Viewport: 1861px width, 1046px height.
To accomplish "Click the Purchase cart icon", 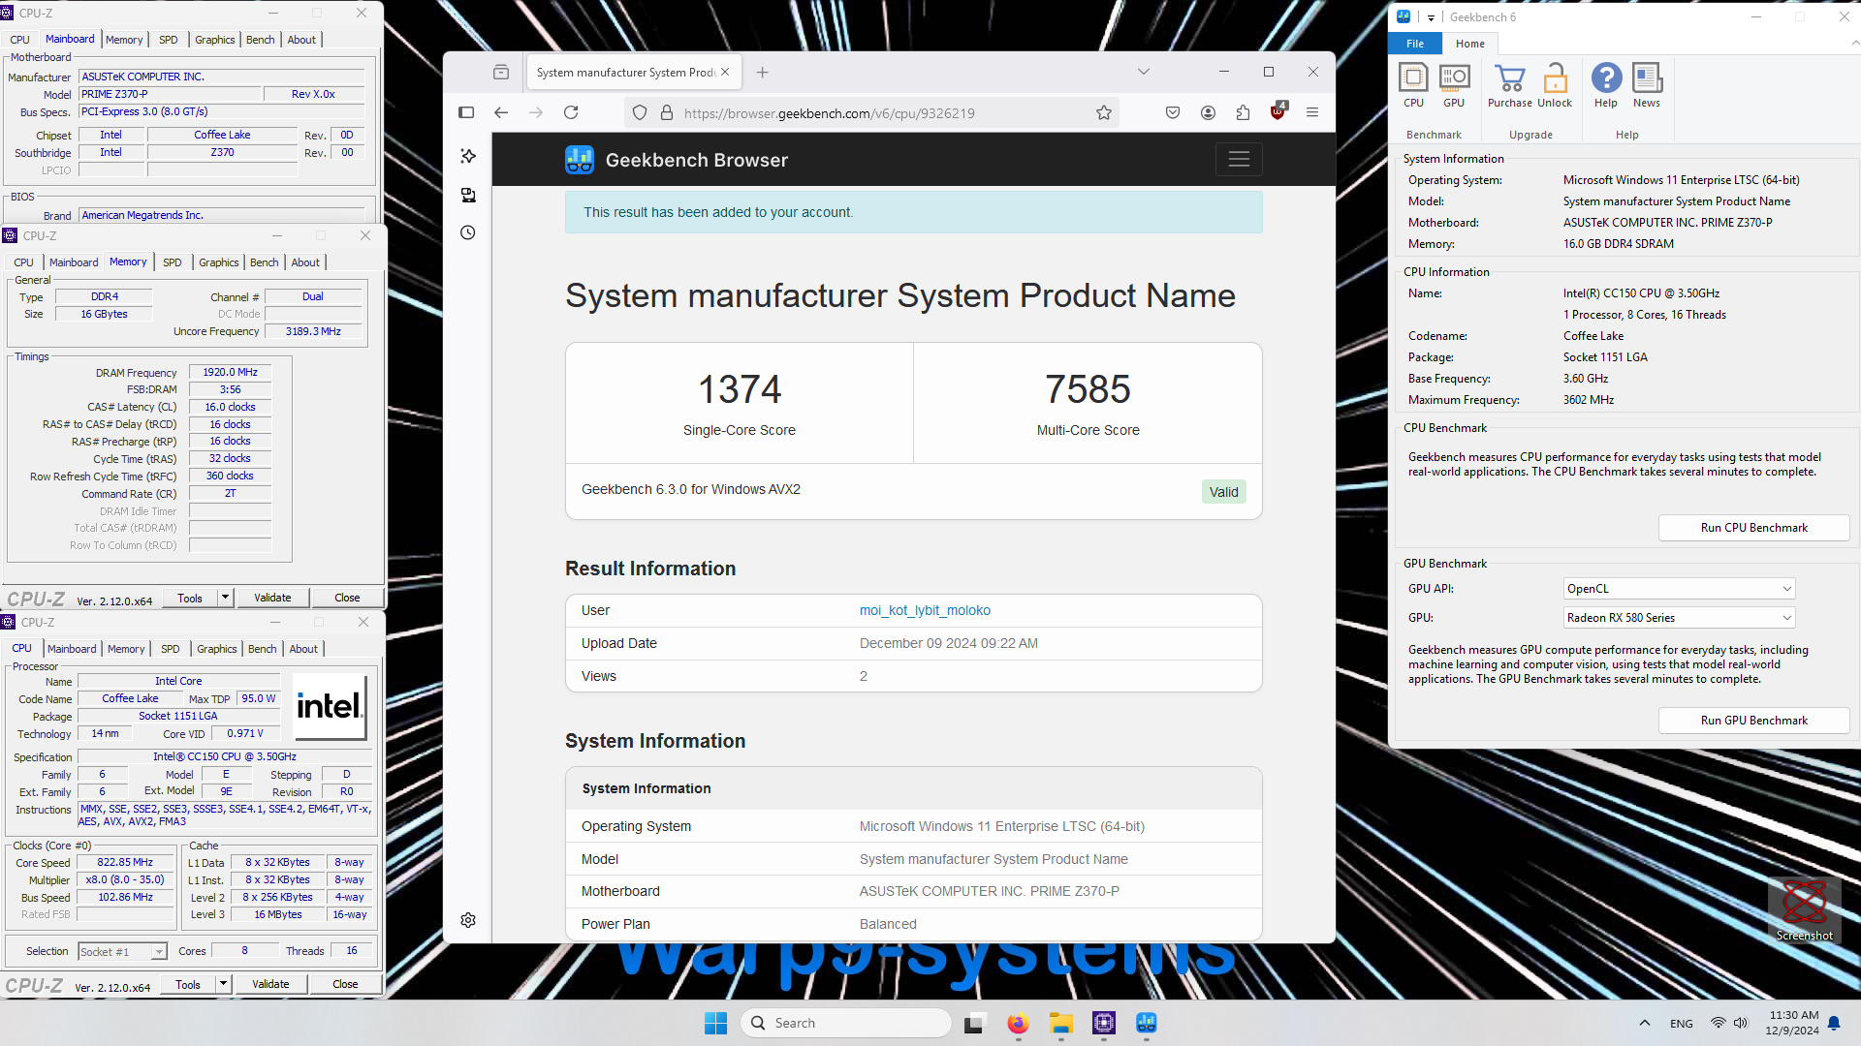I will pos(1509,85).
